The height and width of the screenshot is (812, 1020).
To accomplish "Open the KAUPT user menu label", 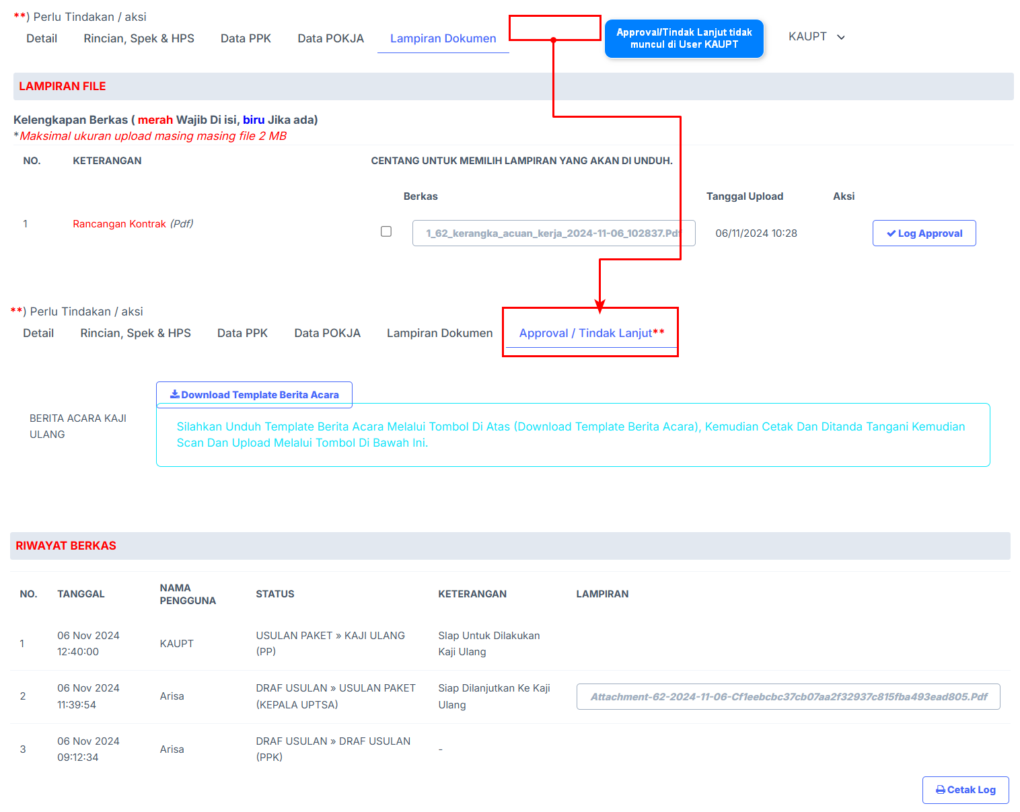I will click(807, 37).
